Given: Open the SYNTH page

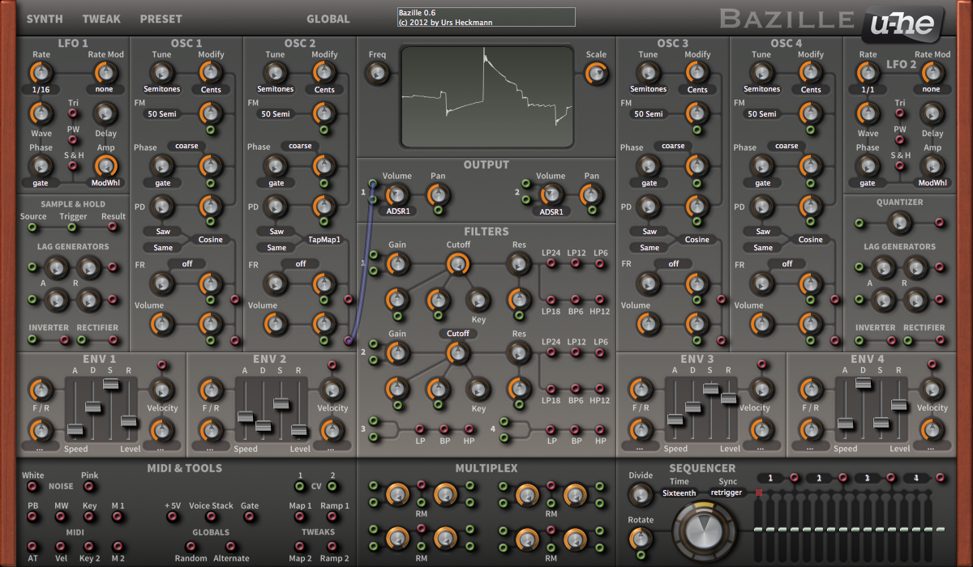Looking at the screenshot, I should point(45,19).
